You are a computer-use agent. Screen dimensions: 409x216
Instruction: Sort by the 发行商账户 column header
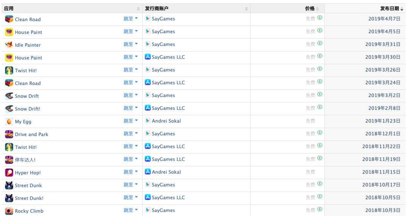pyautogui.click(x=197, y=9)
